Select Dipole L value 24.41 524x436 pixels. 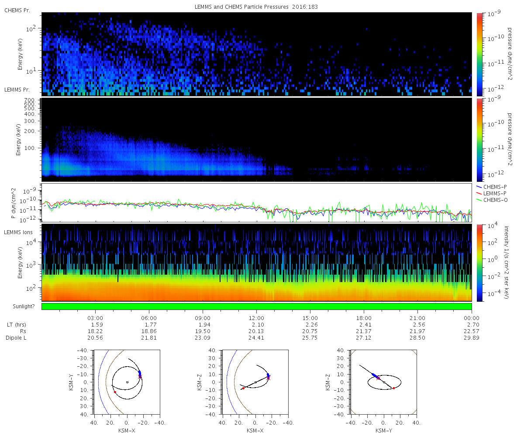tap(256, 338)
